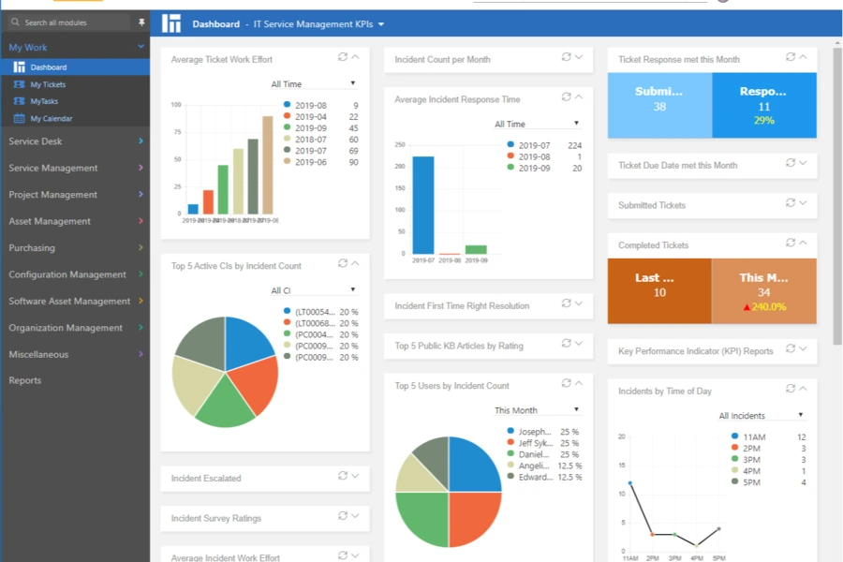Refresh Incidents by Time of Day

coord(791,389)
